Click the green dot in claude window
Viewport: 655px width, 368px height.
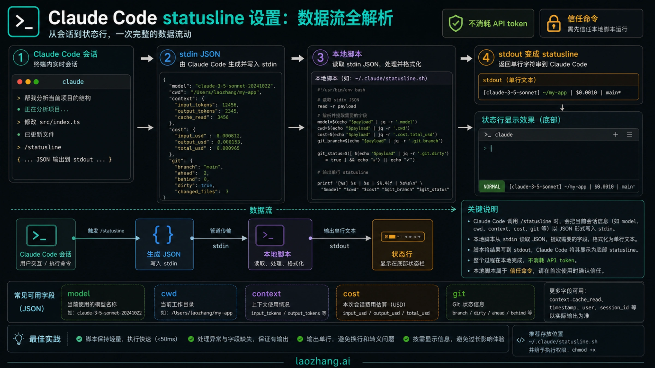point(36,82)
